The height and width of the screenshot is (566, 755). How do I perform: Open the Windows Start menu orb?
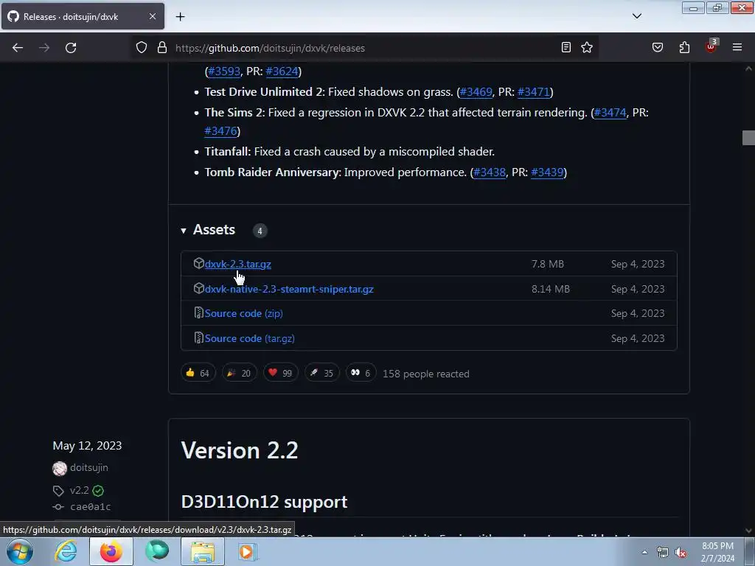(20, 551)
